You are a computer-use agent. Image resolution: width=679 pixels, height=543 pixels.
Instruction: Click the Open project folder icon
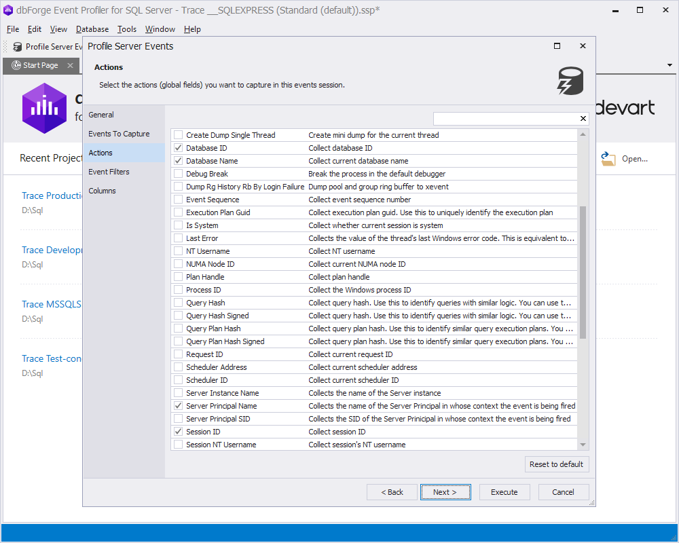pyautogui.click(x=608, y=159)
